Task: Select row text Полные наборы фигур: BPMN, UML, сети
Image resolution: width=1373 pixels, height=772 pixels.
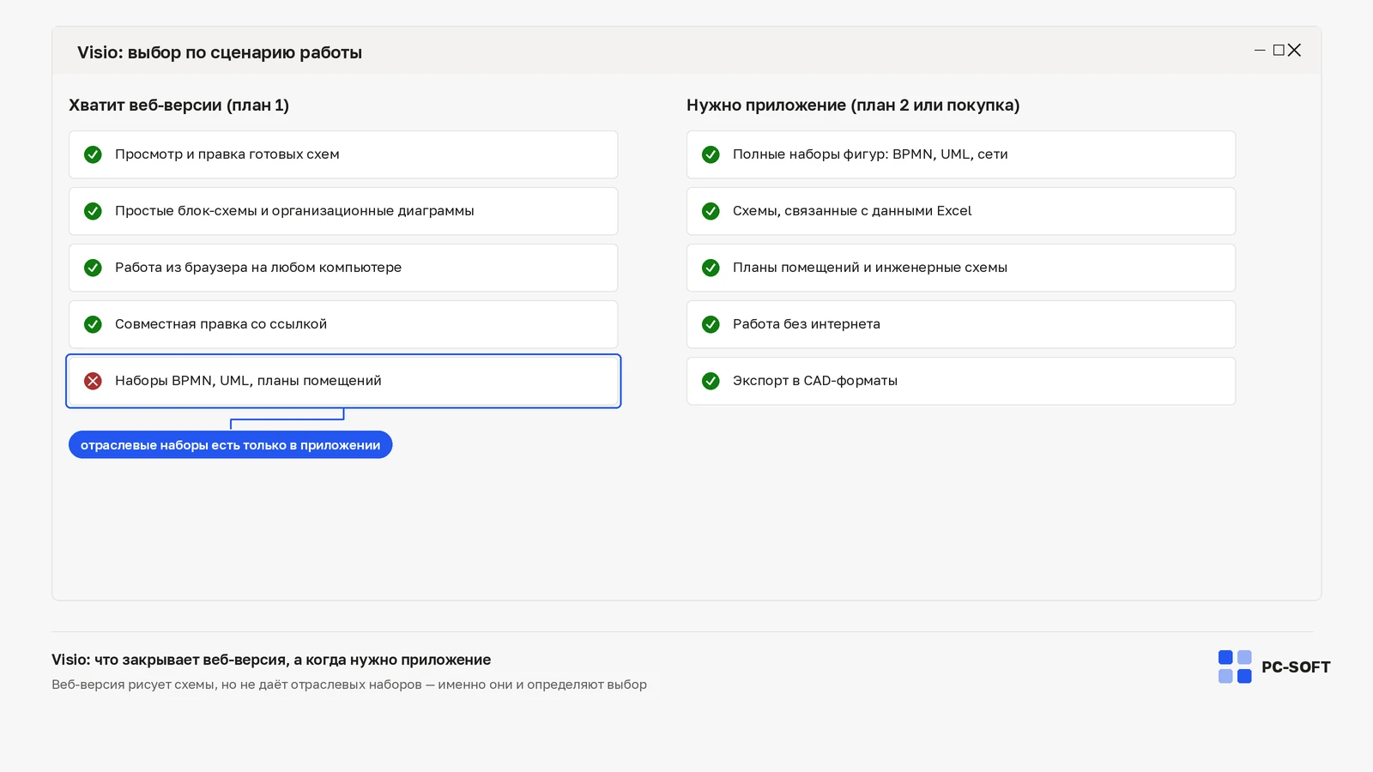Action: pos(870,154)
